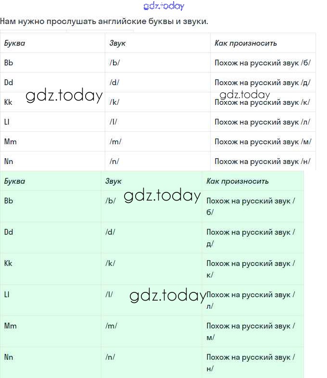Click 'Похож на русский звук /б/' in the white table

[x=263, y=63]
